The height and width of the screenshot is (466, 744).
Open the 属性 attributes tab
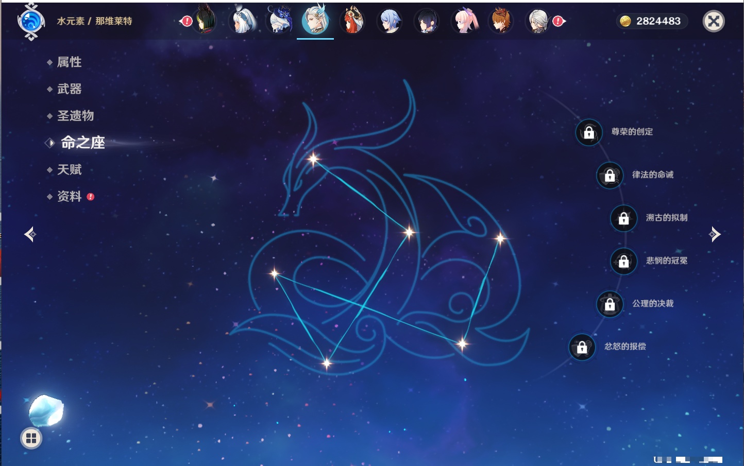69,62
